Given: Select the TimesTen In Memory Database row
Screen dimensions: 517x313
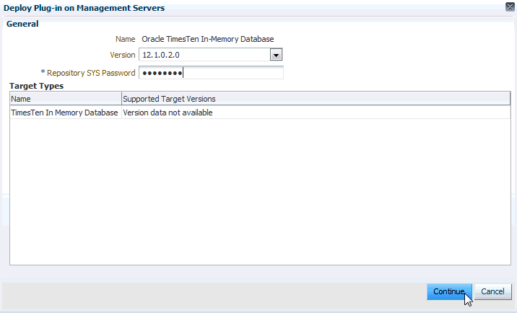Looking at the screenshot, I should pos(260,113).
